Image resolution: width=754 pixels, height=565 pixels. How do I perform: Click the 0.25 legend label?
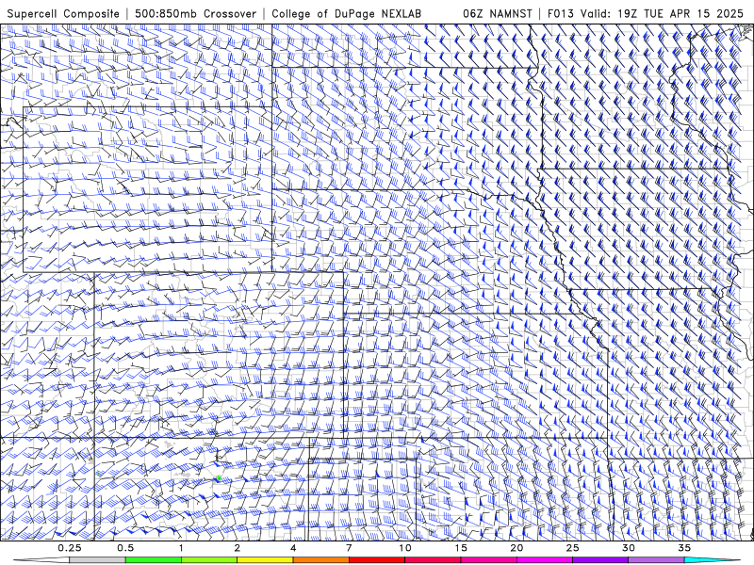click(x=70, y=548)
